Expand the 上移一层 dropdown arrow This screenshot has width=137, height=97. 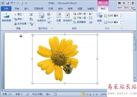coord(87,14)
